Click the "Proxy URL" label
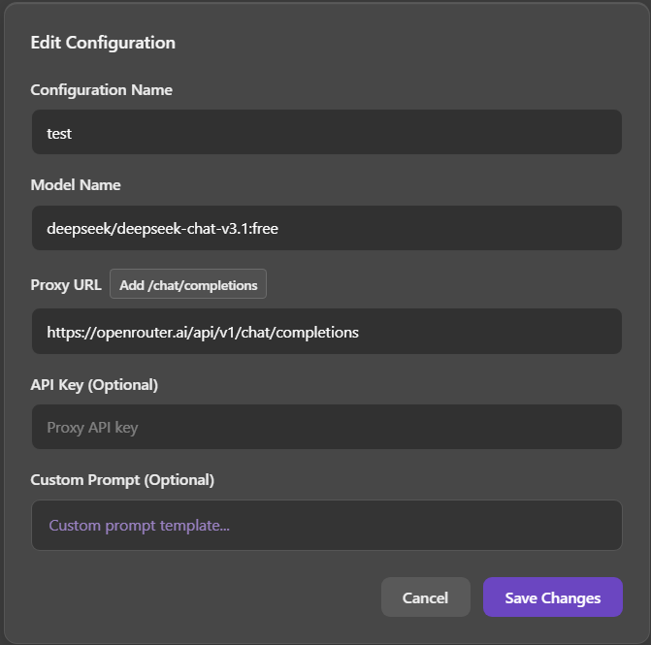Screen dimensions: 651x645 pos(65,285)
